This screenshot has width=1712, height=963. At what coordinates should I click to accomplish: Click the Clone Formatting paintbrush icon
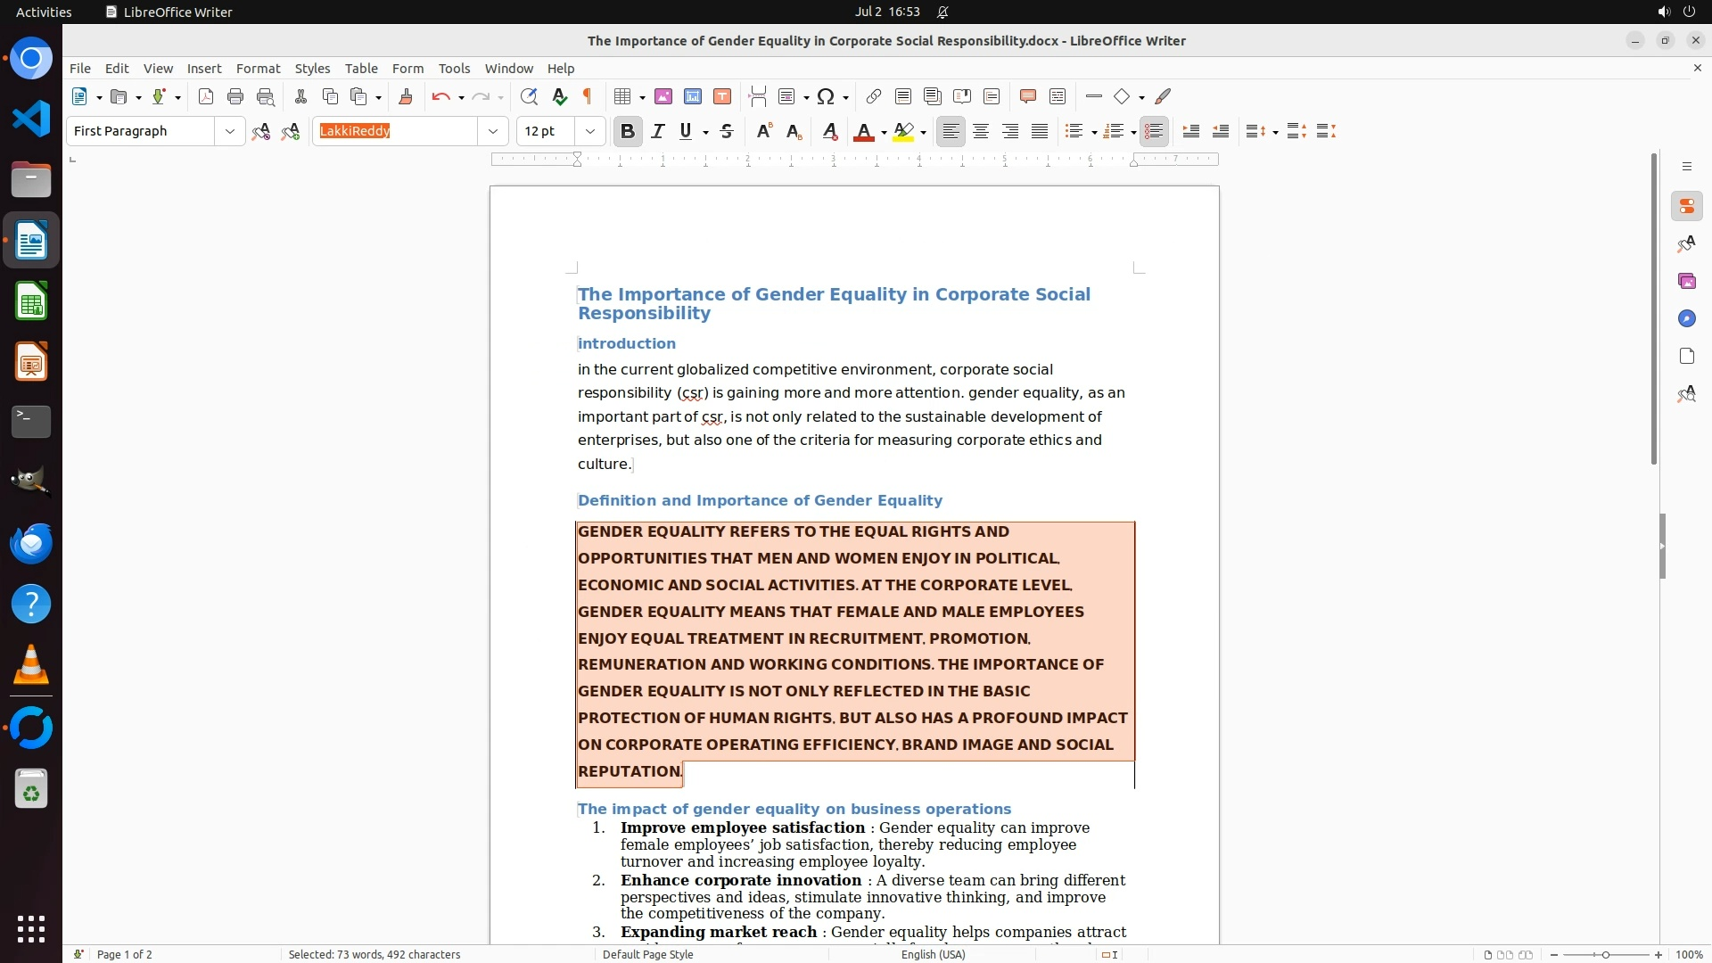(406, 96)
